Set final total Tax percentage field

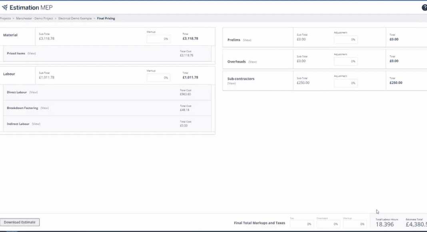tap(302, 224)
